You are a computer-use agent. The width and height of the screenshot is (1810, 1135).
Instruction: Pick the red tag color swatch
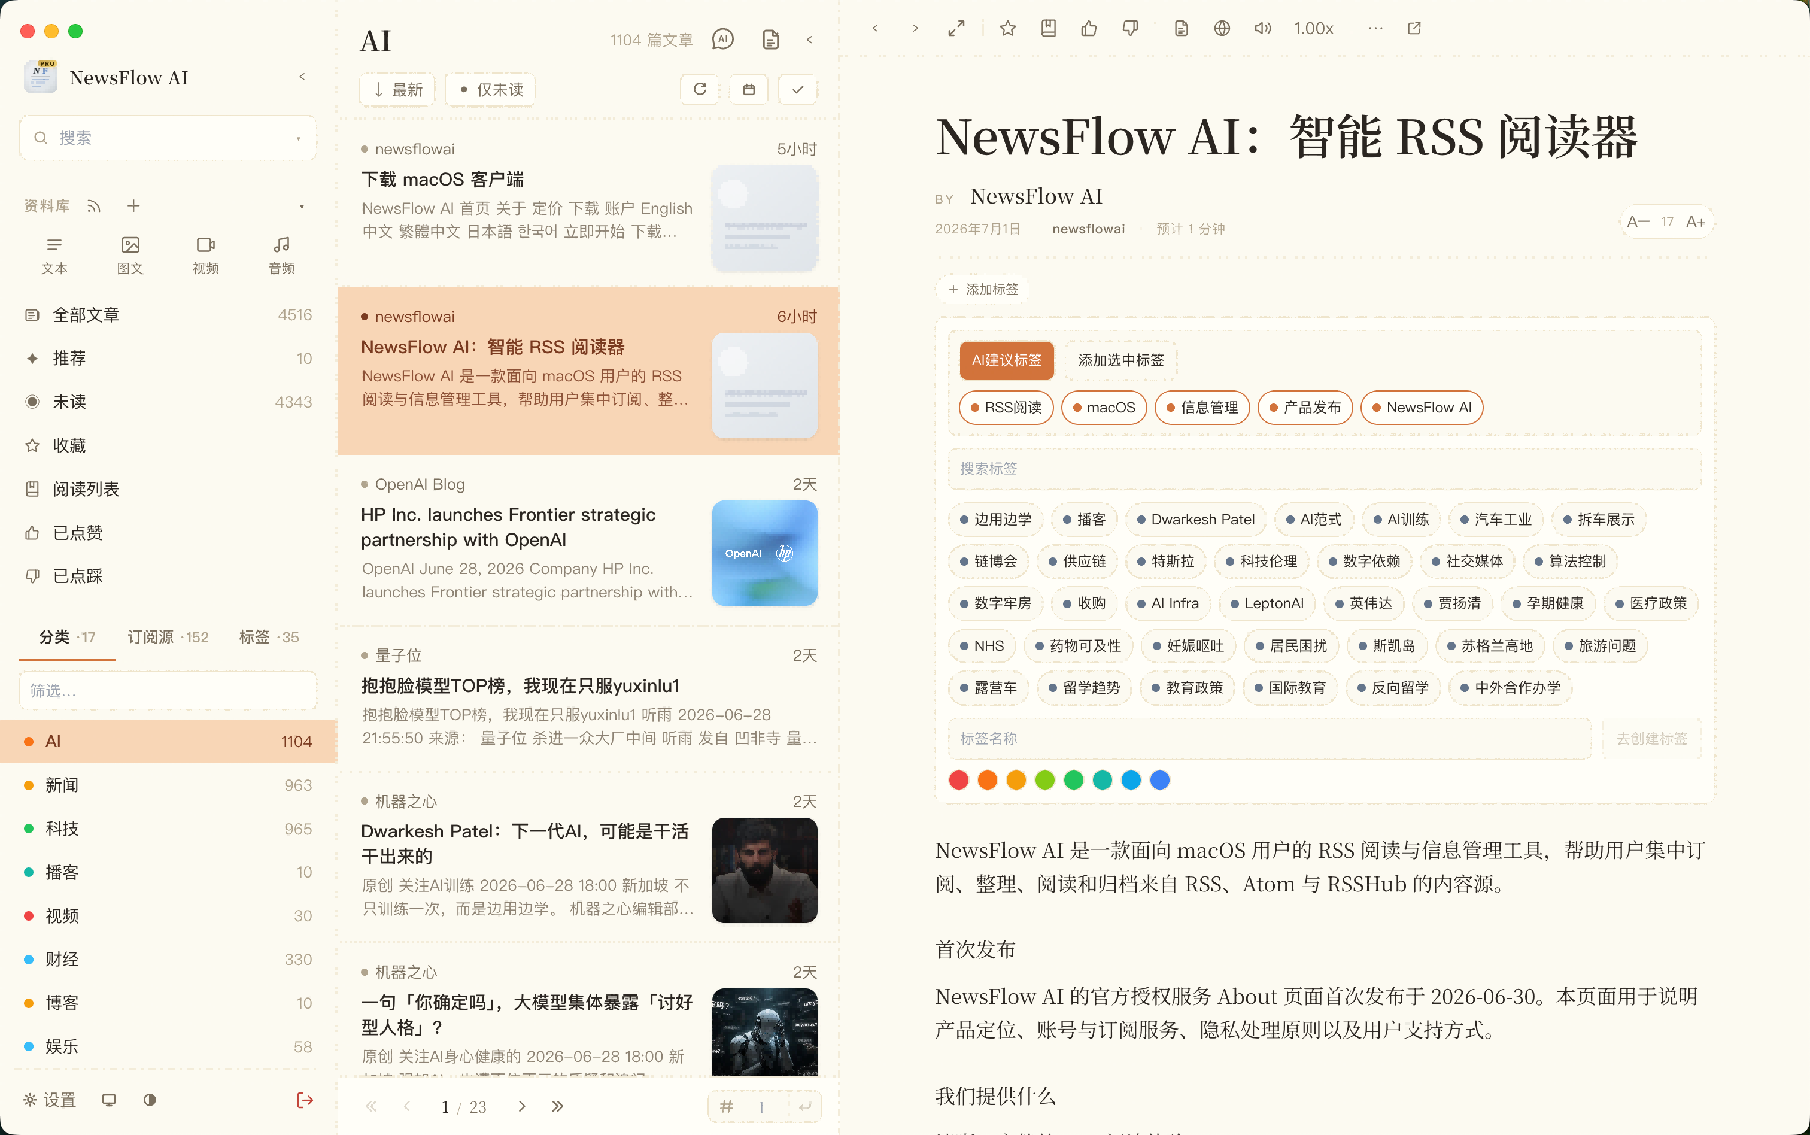coord(959,780)
